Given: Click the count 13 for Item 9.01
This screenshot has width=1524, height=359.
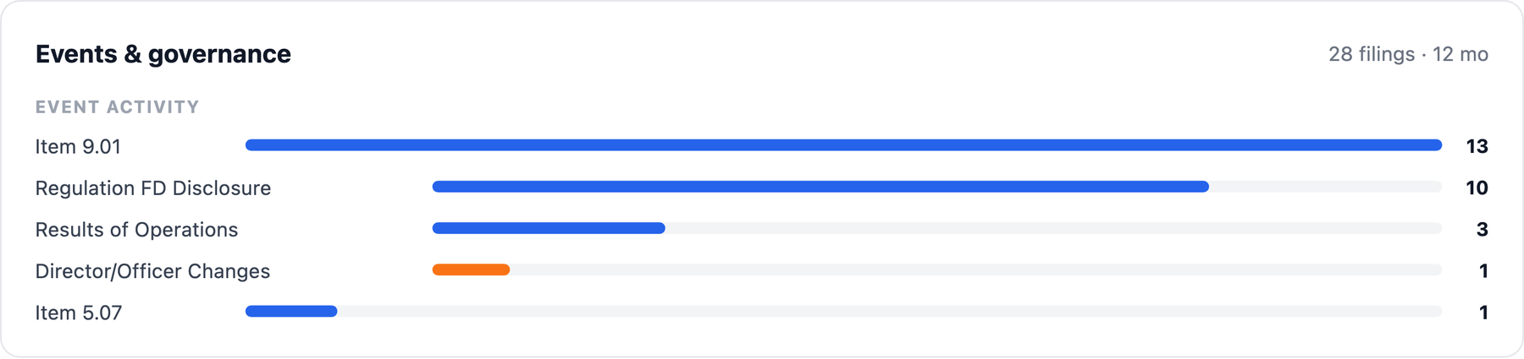Looking at the screenshot, I should 1477,146.
